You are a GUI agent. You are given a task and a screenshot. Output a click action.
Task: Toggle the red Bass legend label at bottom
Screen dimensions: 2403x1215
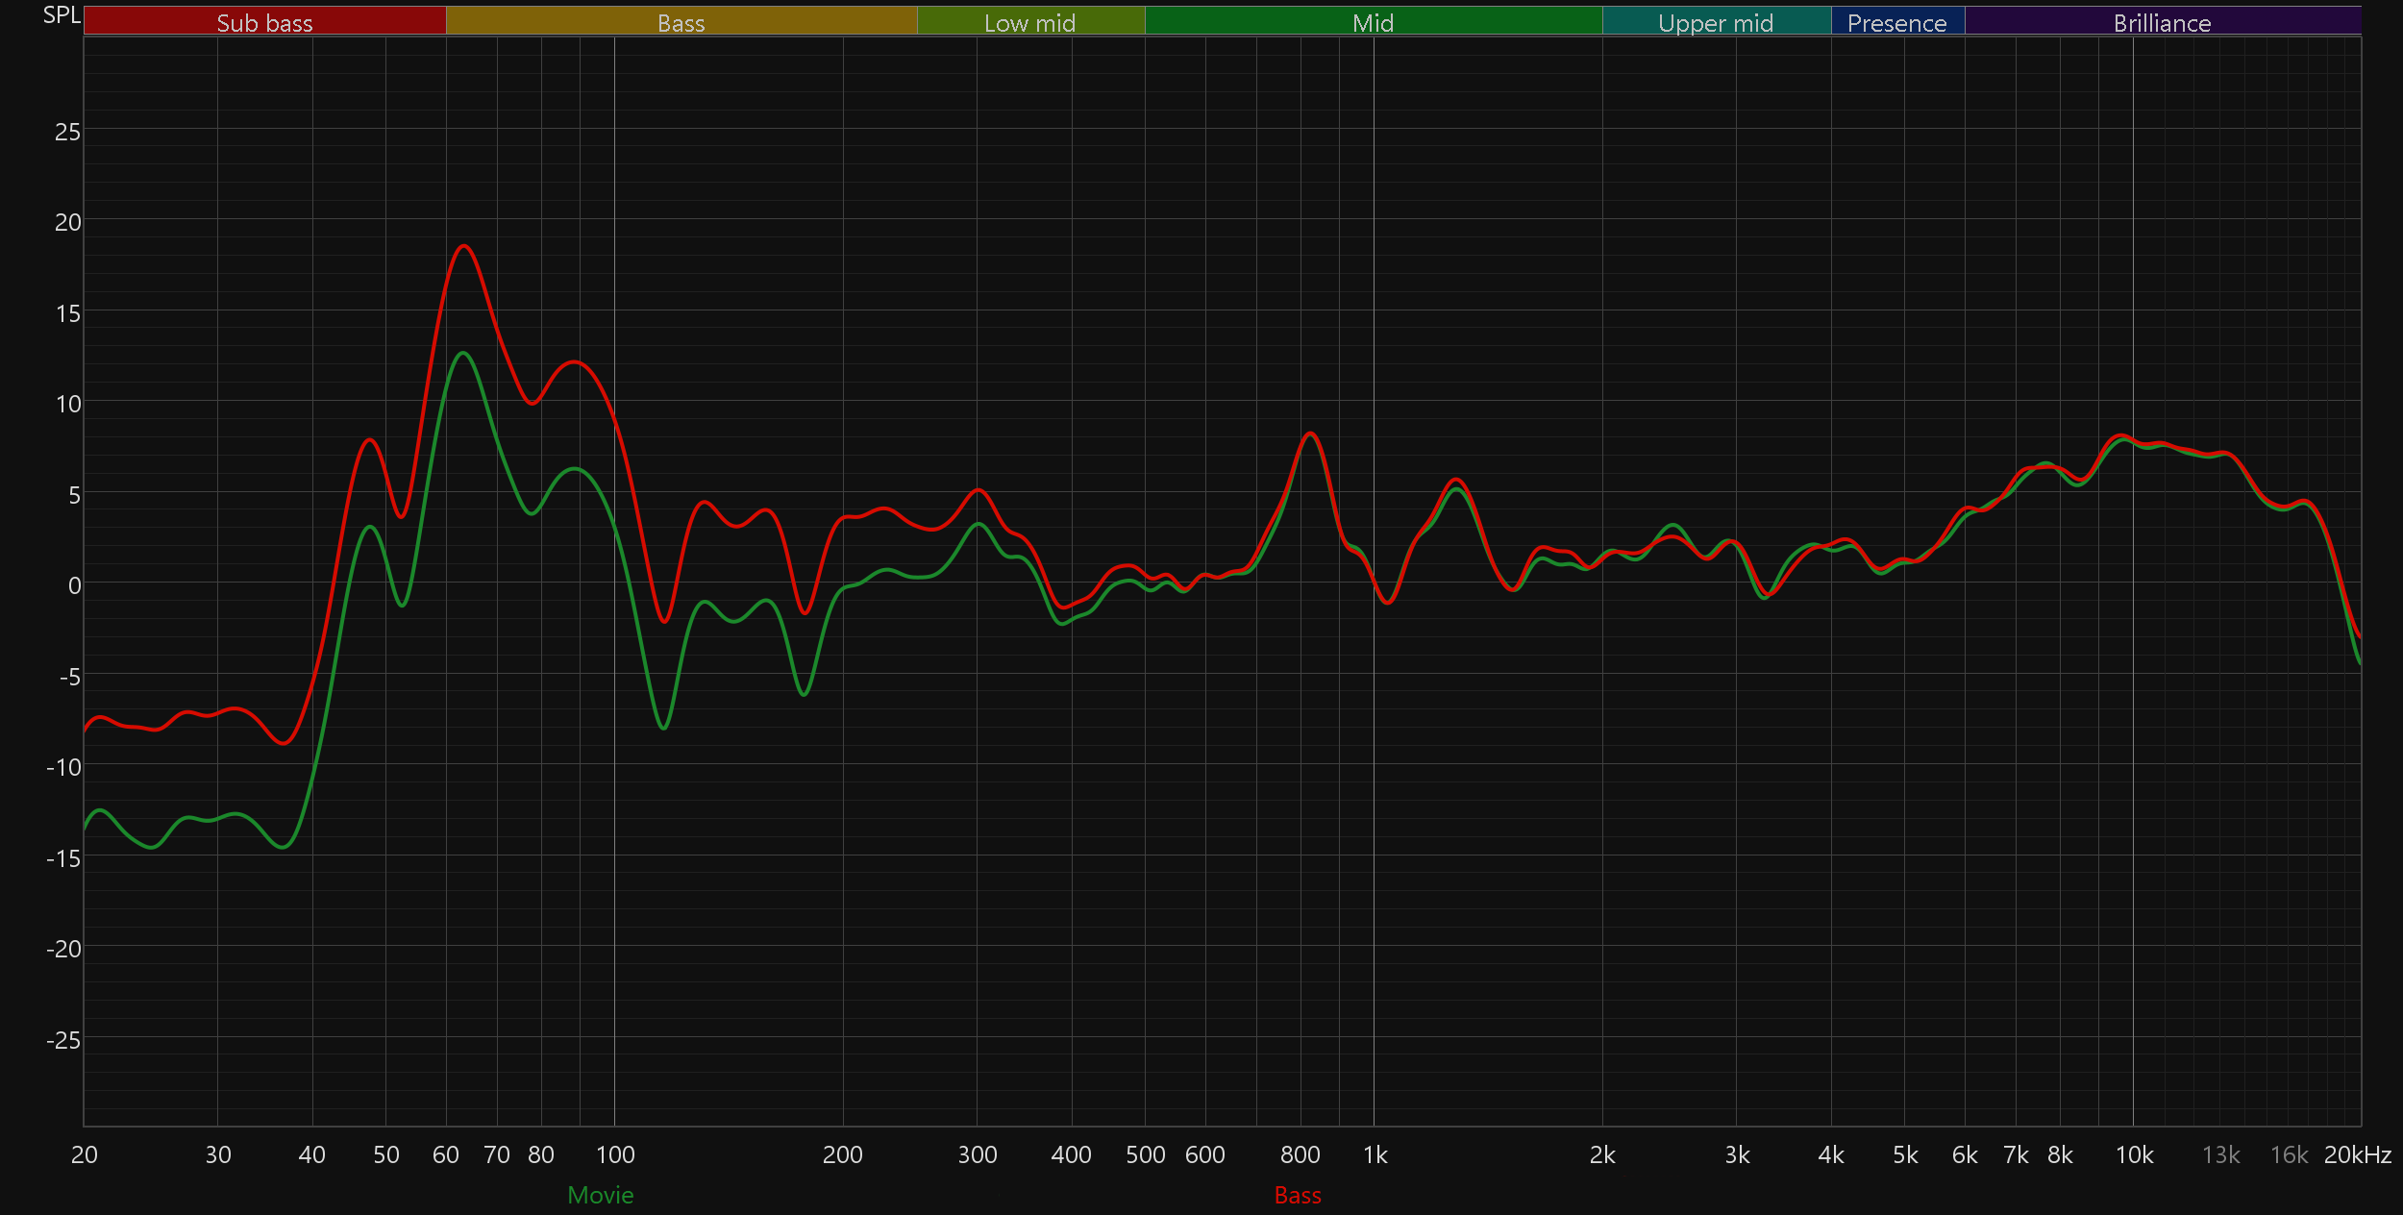(1297, 1195)
